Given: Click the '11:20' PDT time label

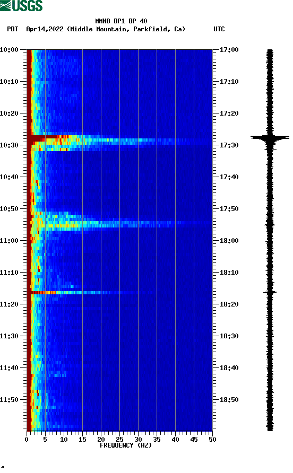Looking at the screenshot, I should click(x=9, y=304).
